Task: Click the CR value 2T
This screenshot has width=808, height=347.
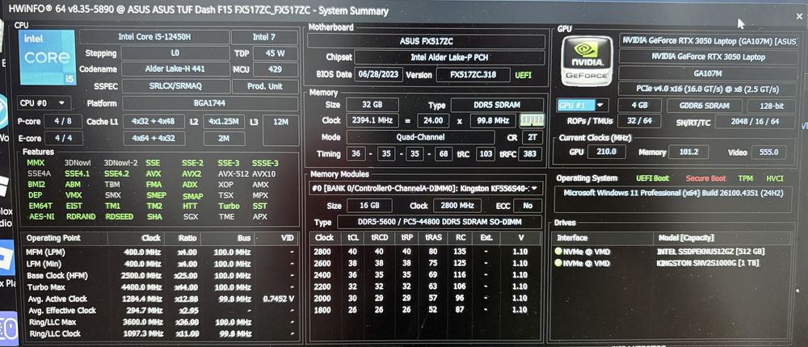Action: 532,137
